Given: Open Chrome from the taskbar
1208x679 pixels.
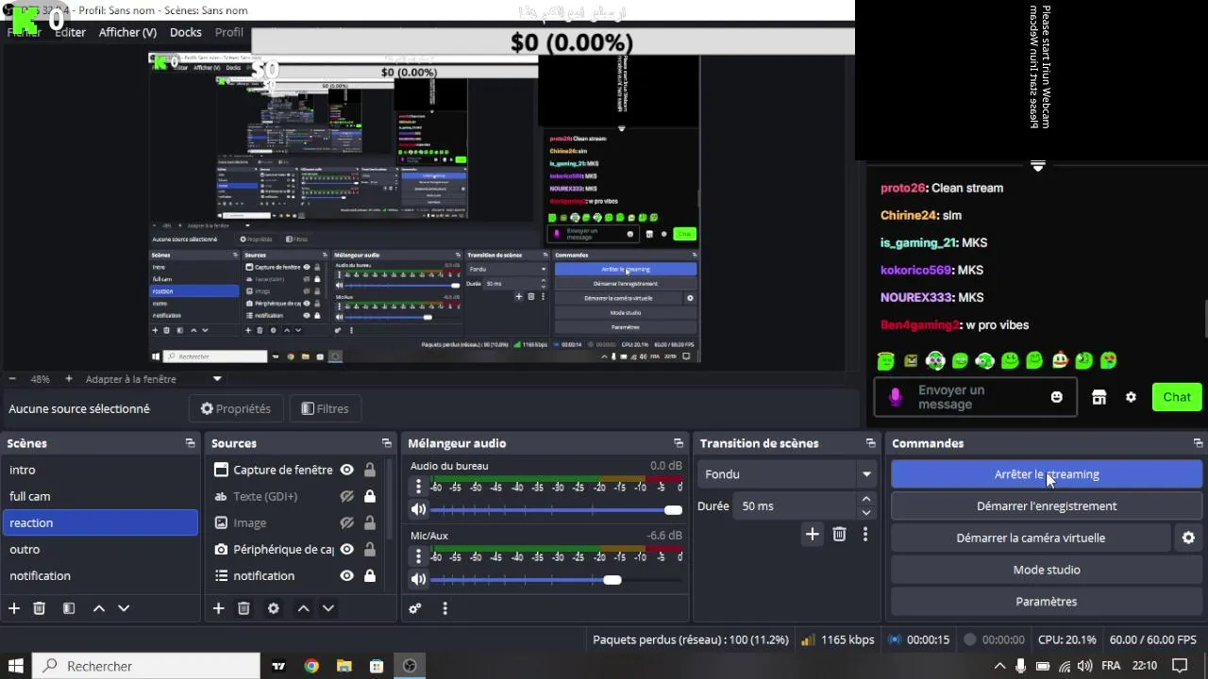Looking at the screenshot, I should (311, 666).
